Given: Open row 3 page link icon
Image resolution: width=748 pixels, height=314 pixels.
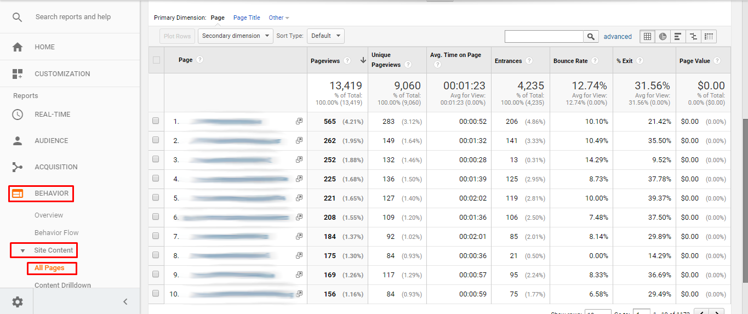Looking at the screenshot, I should coord(299,159).
